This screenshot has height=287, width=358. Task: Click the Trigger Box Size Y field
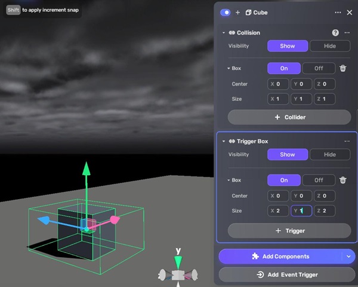click(x=301, y=211)
